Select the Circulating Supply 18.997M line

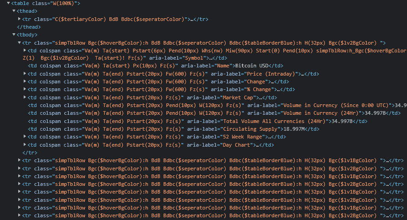click(174, 129)
